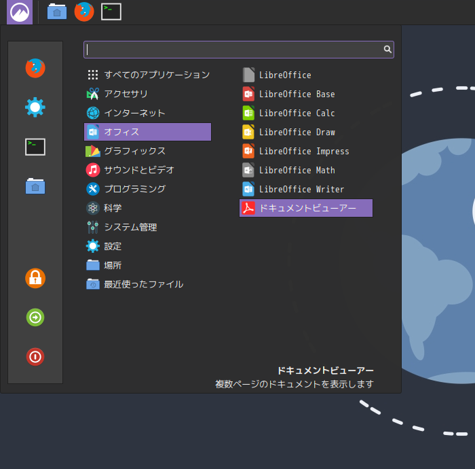This screenshot has width=475, height=469.
Task: Open terminal from the top panel
Action: point(111,12)
